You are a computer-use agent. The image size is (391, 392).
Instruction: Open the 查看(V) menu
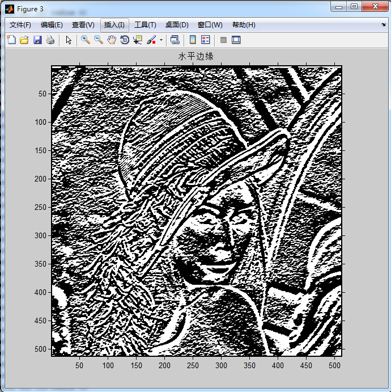point(83,25)
